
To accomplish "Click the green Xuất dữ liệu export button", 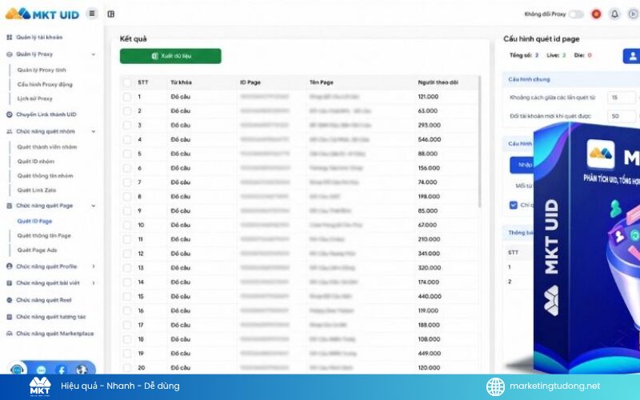I will [x=170, y=56].
